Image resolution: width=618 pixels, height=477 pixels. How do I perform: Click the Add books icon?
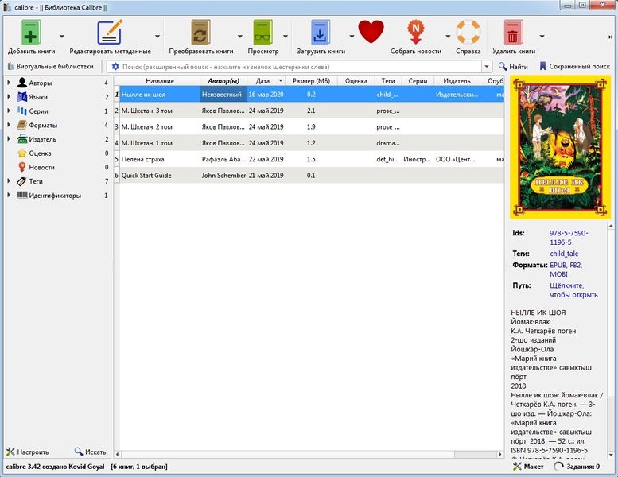(30, 33)
